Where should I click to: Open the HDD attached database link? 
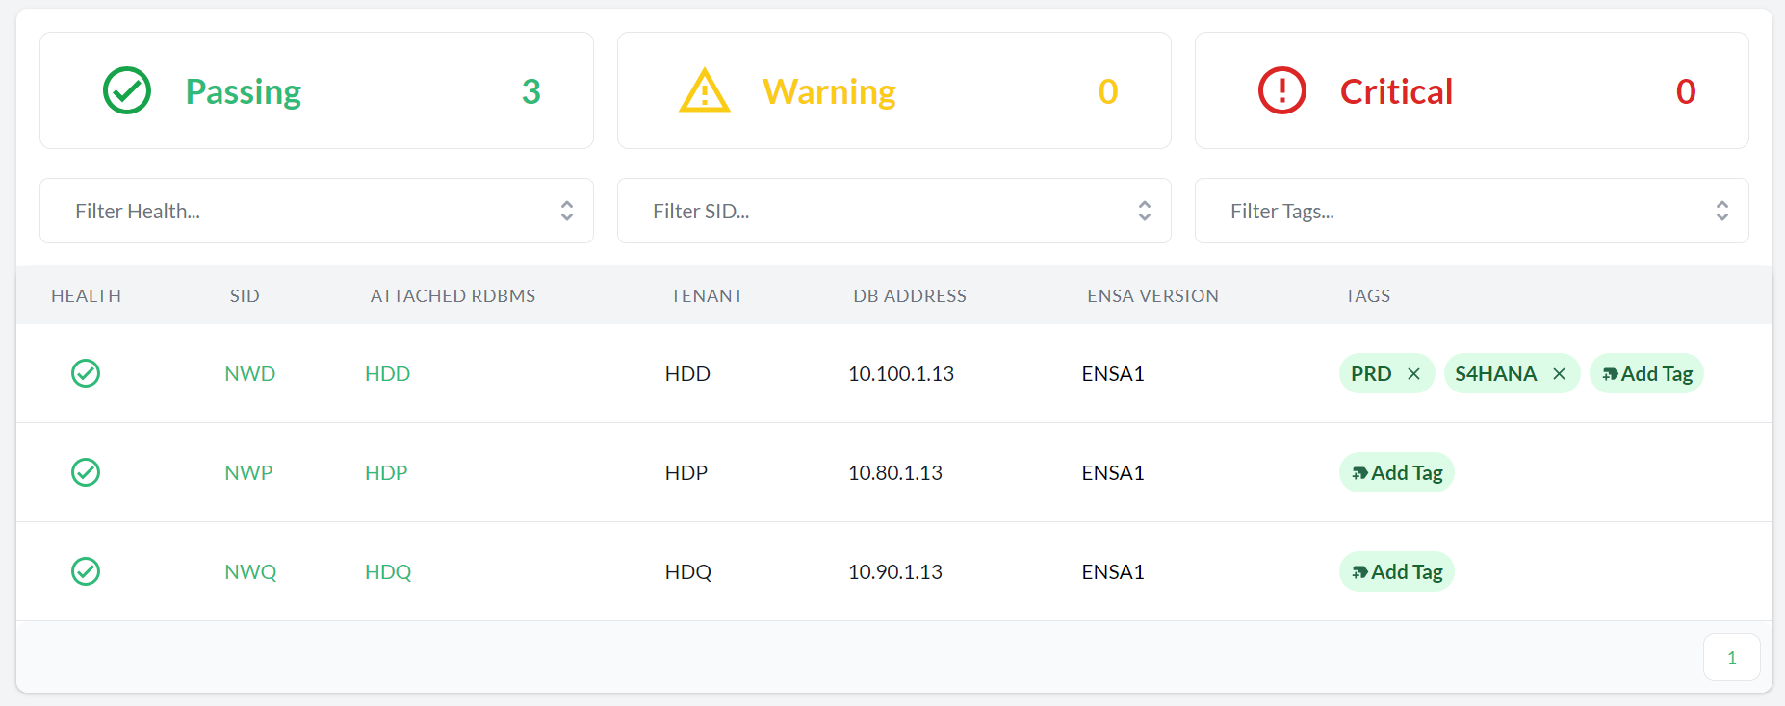[387, 374]
